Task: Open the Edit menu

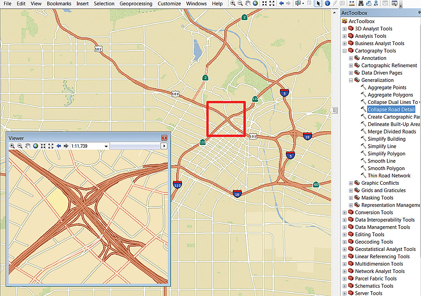Action: pyautogui.click(x=21, y=3)
